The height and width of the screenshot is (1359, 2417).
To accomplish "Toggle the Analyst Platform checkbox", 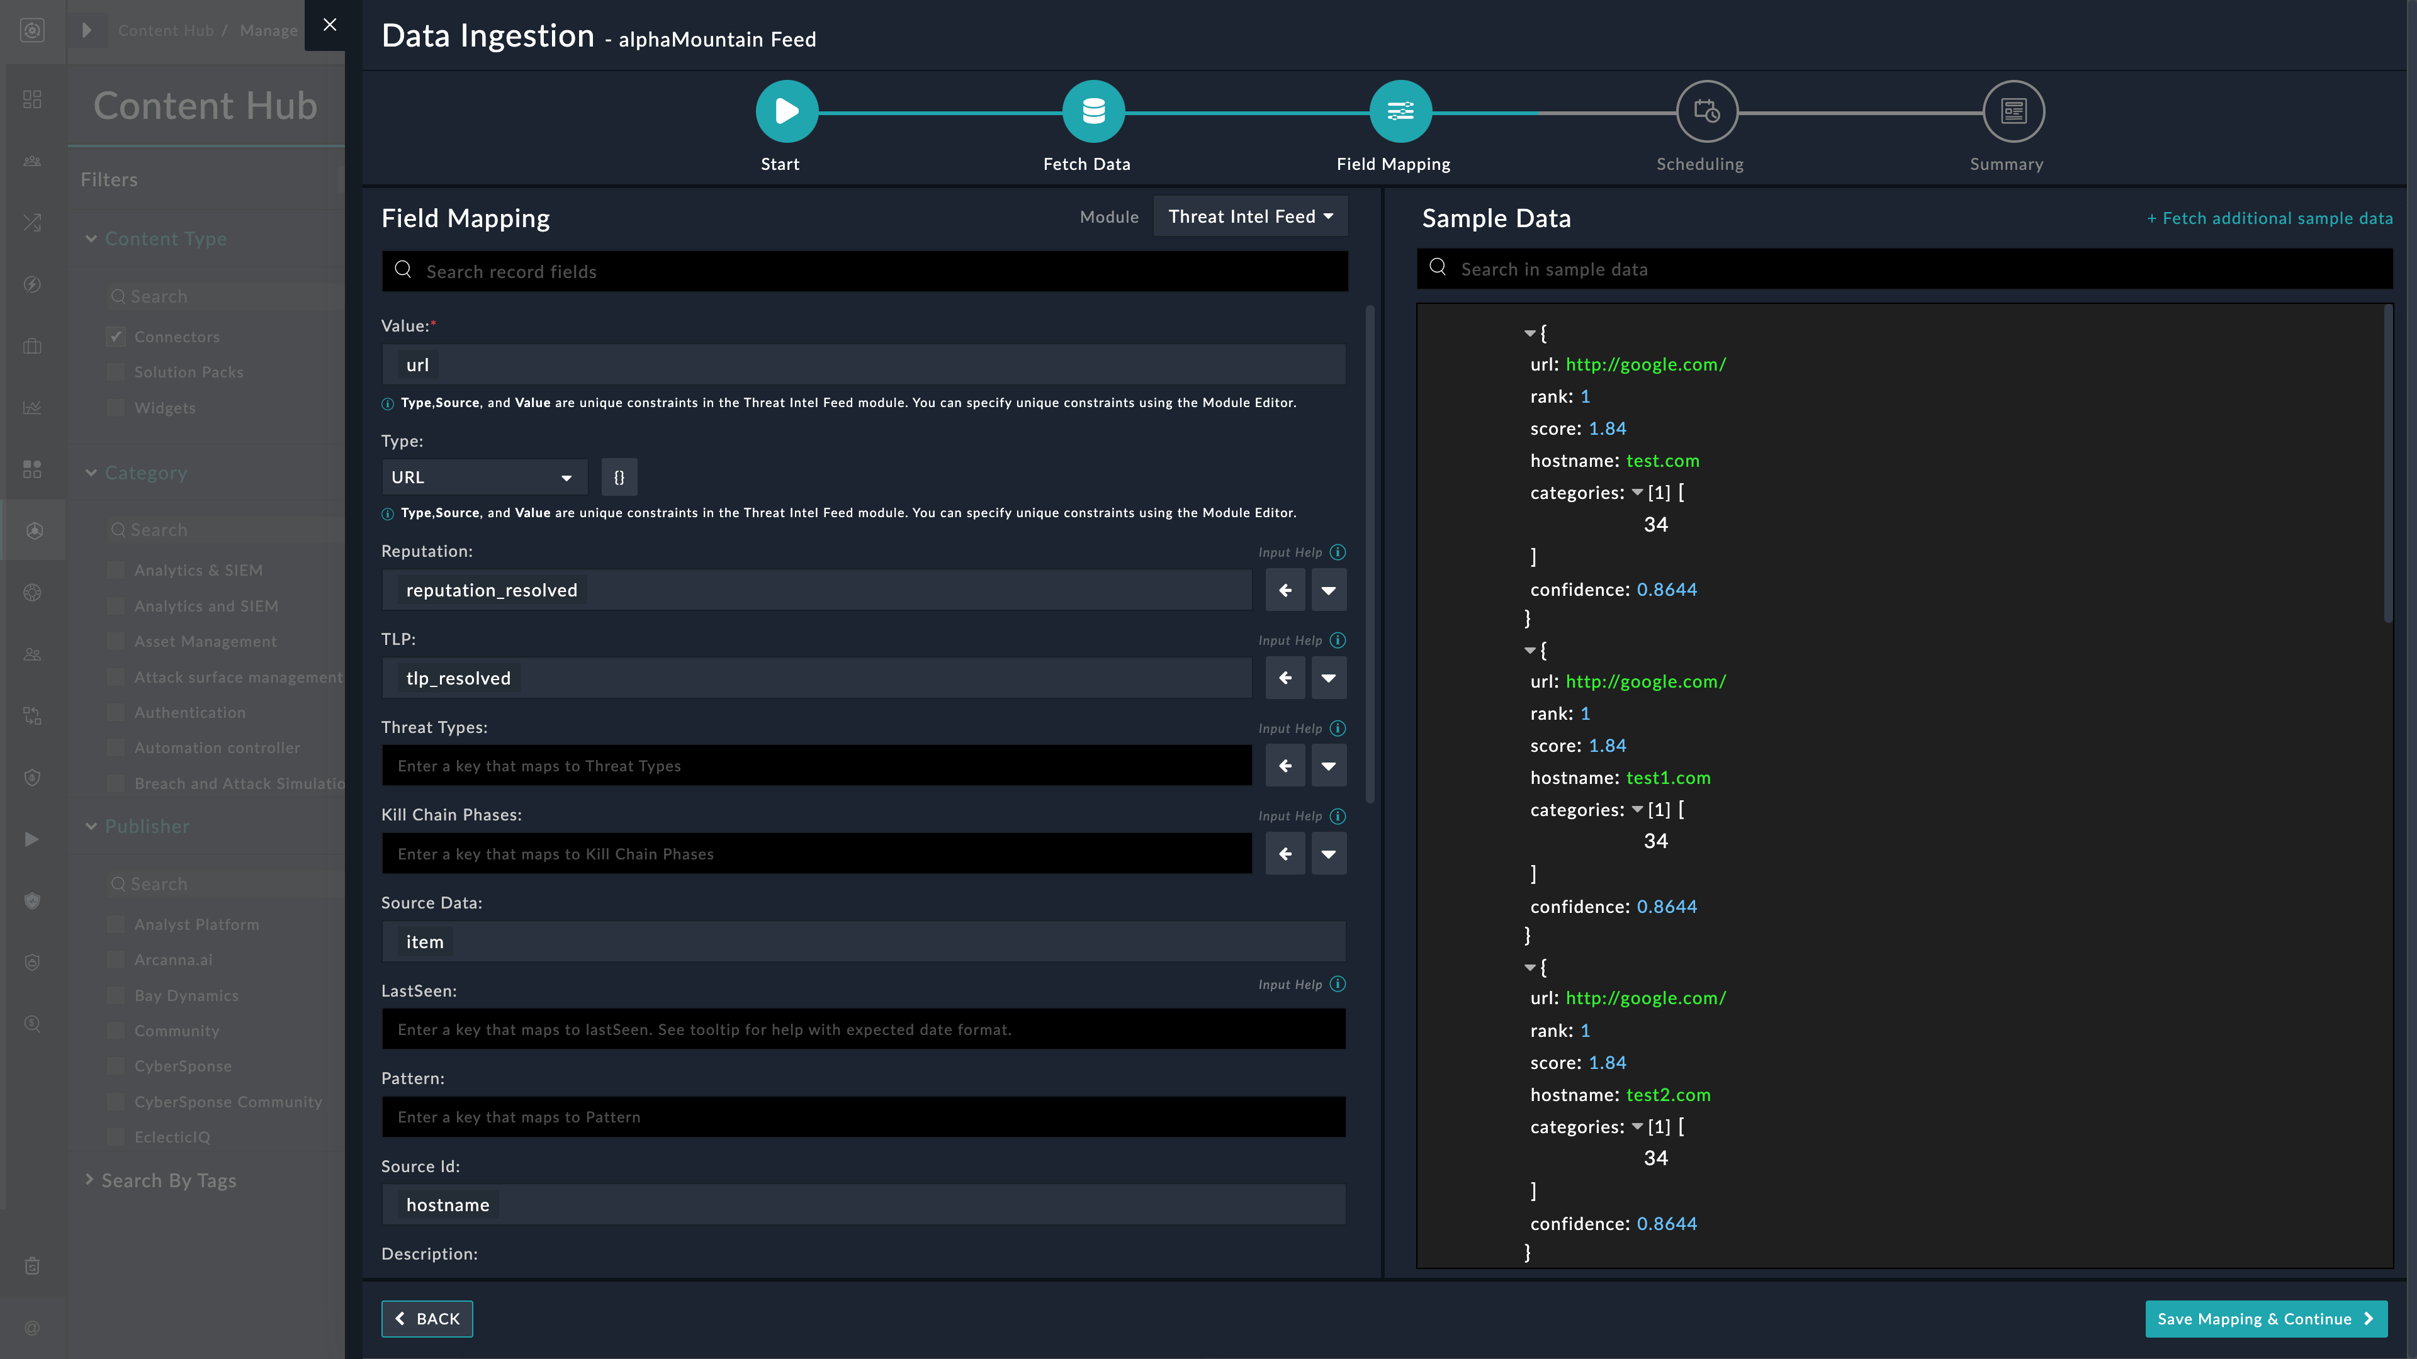I will pyautogui.click(x=115, y=925).
